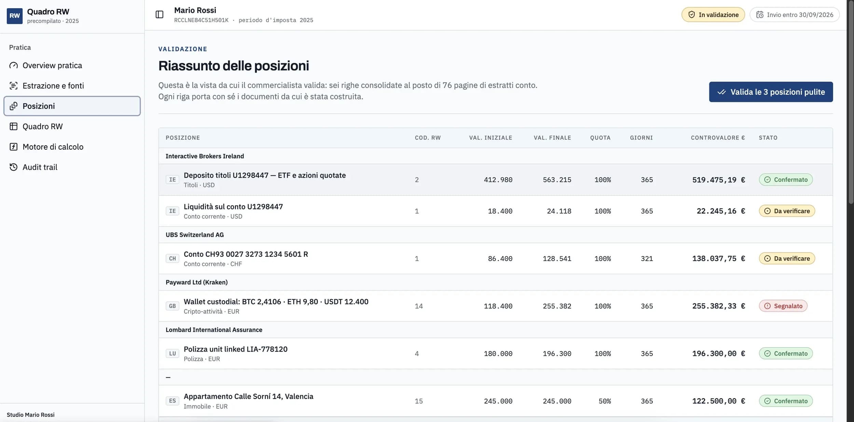
Task: Select Posizioni in the sidebar
Action: coord(72,106)
